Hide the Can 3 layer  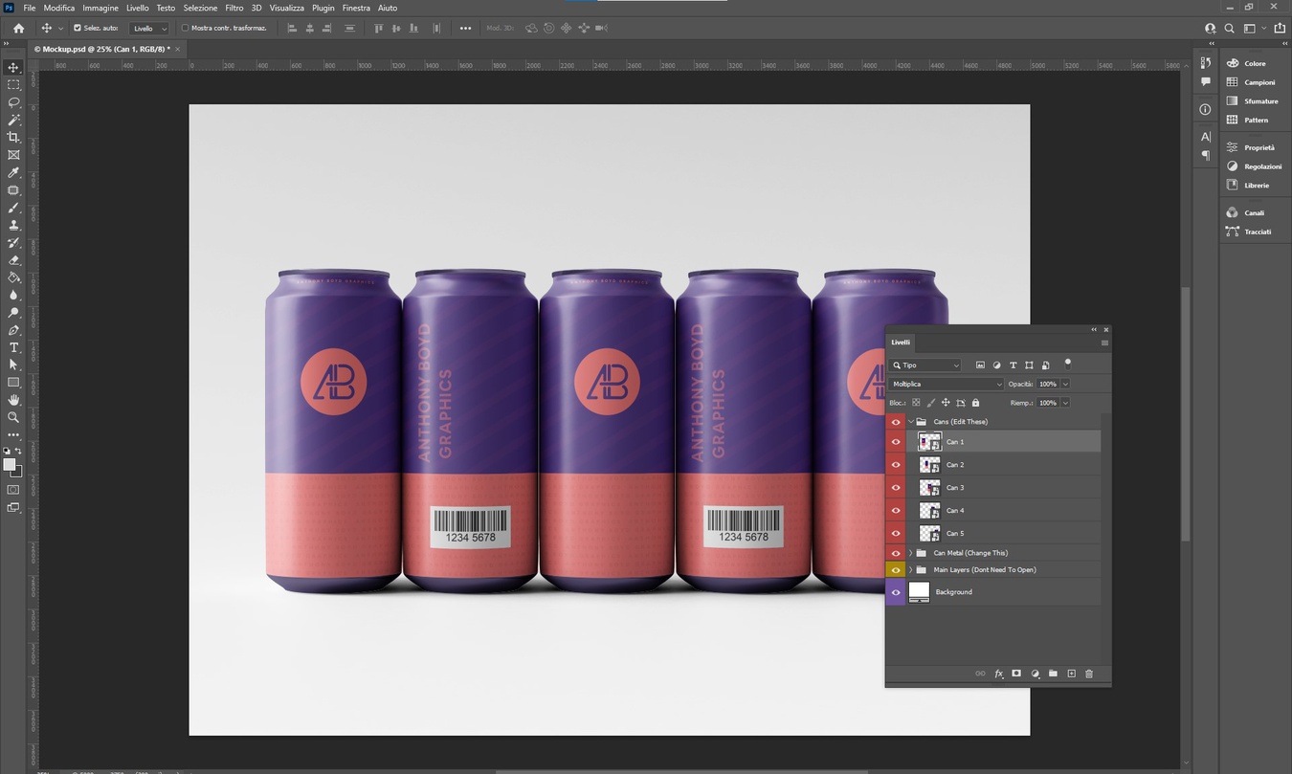896,487
